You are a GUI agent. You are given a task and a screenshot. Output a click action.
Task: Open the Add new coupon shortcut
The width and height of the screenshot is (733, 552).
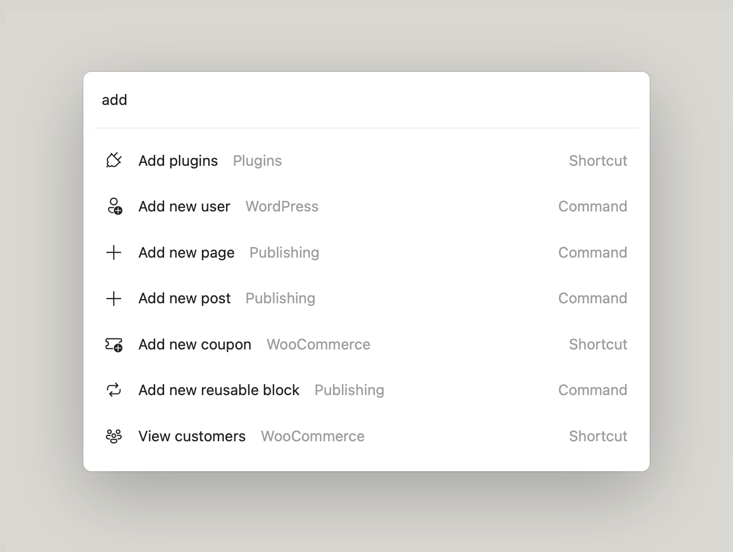pos(195,345)
